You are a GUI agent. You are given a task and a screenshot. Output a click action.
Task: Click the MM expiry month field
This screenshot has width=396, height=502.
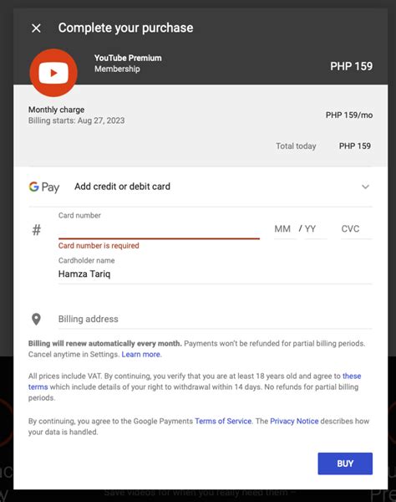tap(284, 229)
